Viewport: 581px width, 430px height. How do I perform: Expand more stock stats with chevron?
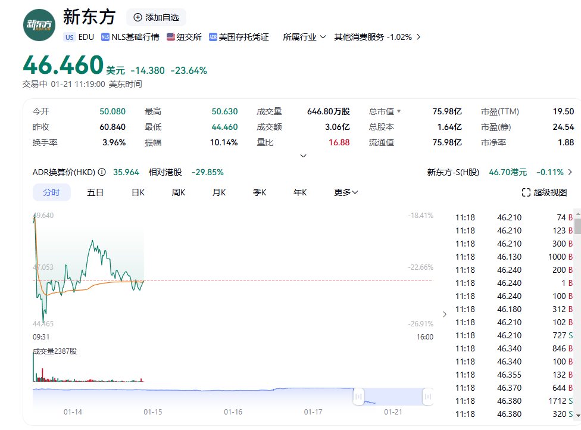pos(303,156)
